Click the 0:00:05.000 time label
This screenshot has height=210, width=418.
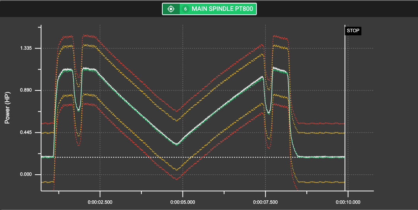click(x=182, y=202)
